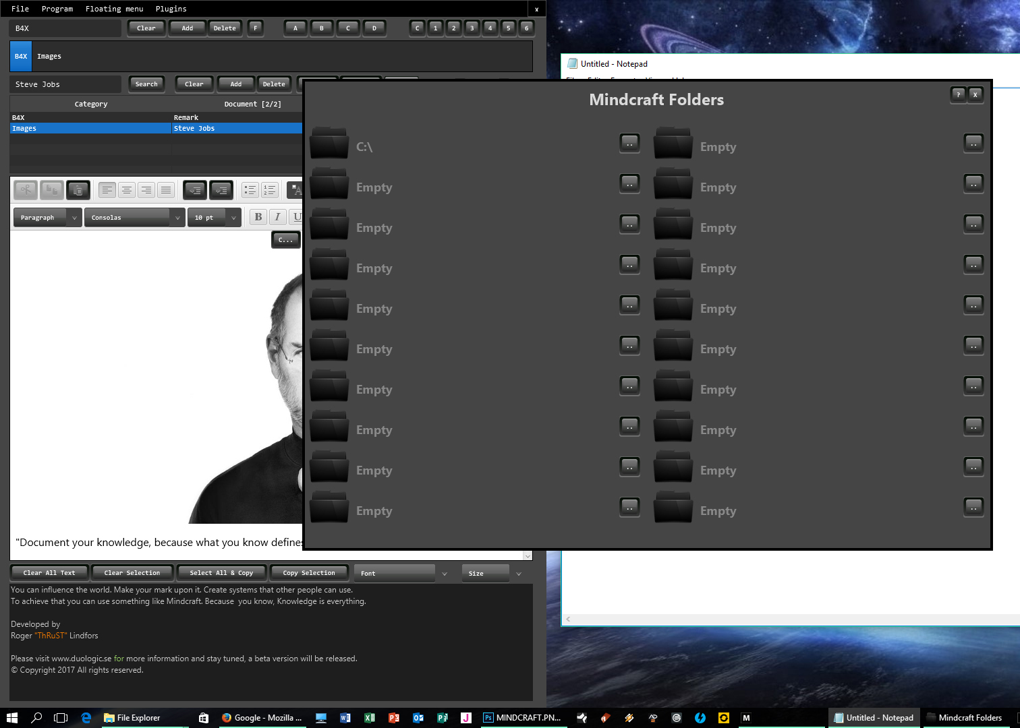1020x728 pixels.
Task: Click the number 3 button
Action: (472, 28)
